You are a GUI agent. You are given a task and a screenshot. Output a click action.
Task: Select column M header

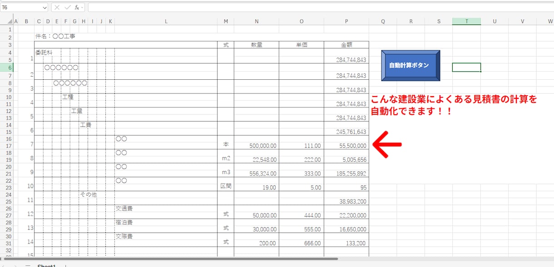tap(226, 21)
